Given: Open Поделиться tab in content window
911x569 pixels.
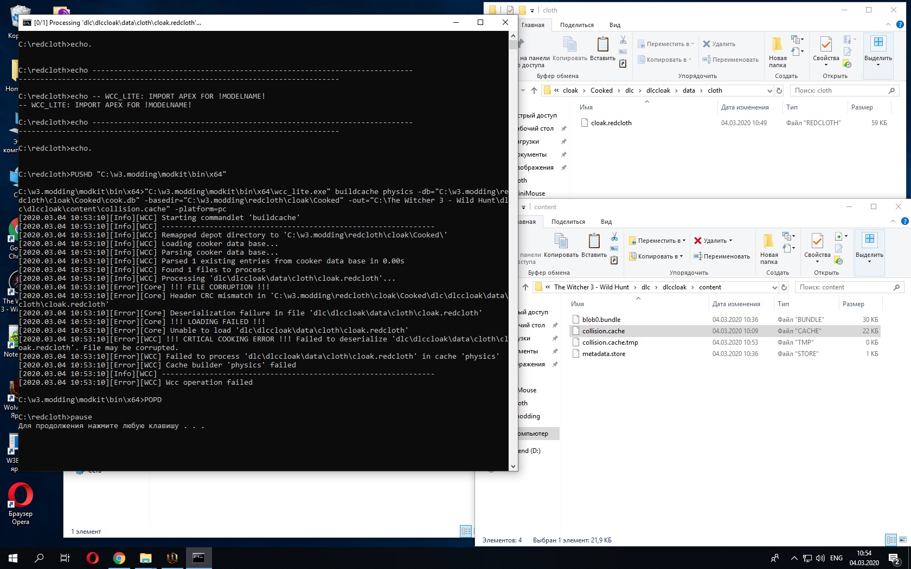Looking at the screenshot, I should click(568, 222).
